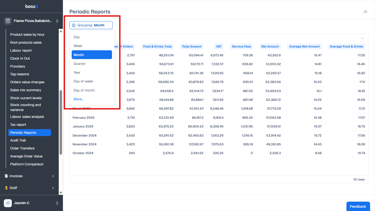Open the Jazmin C account menu
This screenshot has height=211, width=375.
tap(57, 203)
